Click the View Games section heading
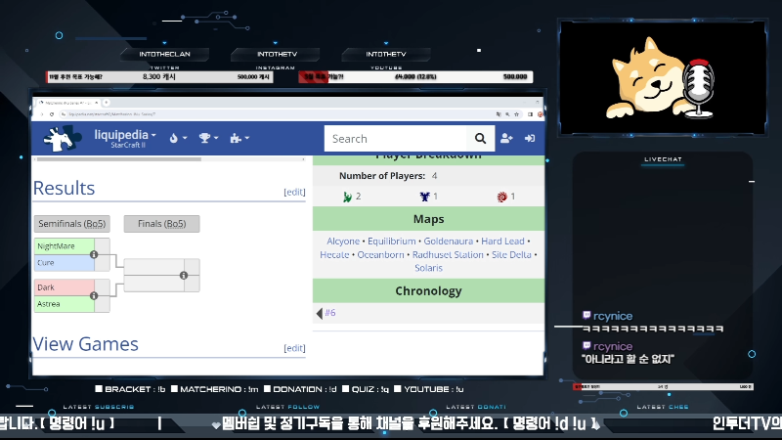 point(85,344)
